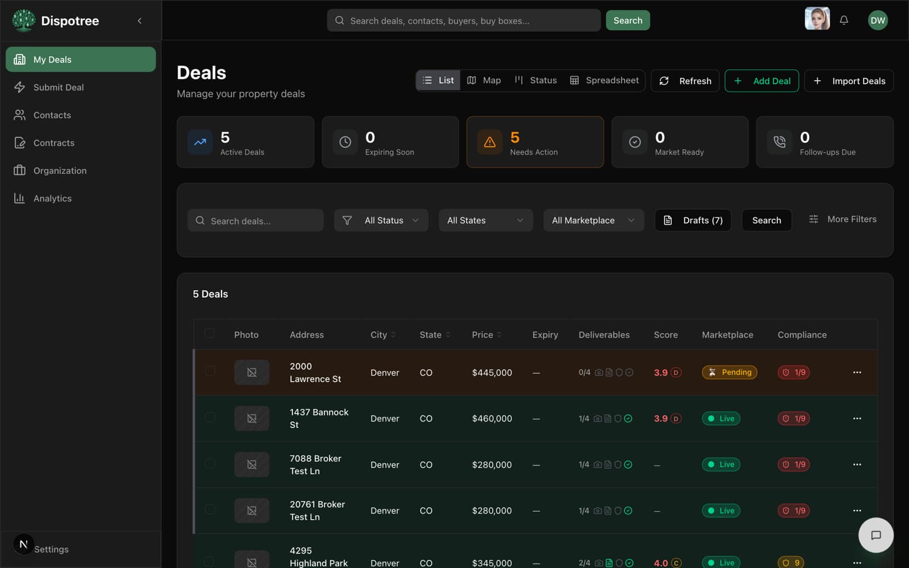Click photo placeholder for 2000 Lawrence St
Screen dimensions: 909x568
tap(252, 373)
